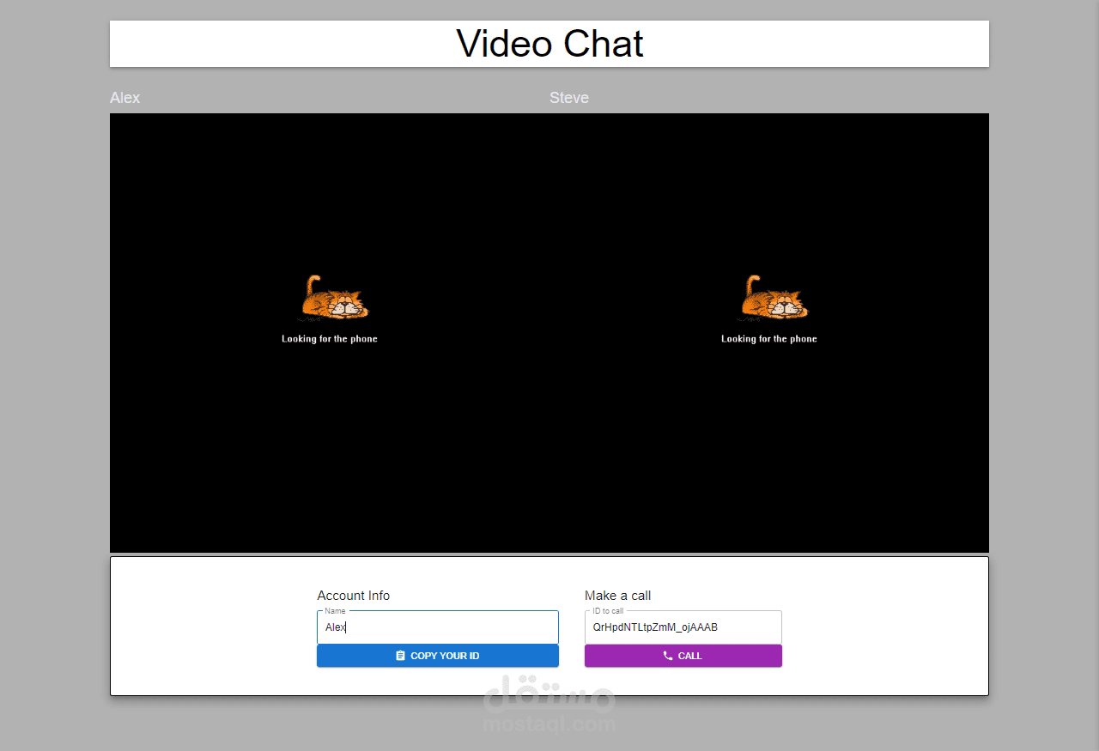Image resolution: width=1099 pixels, height=751 pixels.
Task: Click the 'Looking for the phone' text under Steve's cat
Action: (x=769, y=338)
